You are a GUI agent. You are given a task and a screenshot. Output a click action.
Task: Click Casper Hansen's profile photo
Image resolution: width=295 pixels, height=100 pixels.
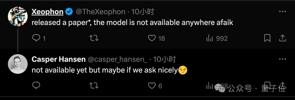[x=18, y=64]
